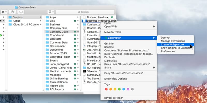Select the Business folder icon
This screenshot has height=103, width=207.
click(x=47, y=24)
